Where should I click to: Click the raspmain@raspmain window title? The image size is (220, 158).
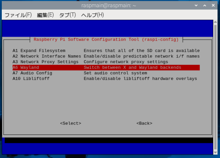[109, 5]
